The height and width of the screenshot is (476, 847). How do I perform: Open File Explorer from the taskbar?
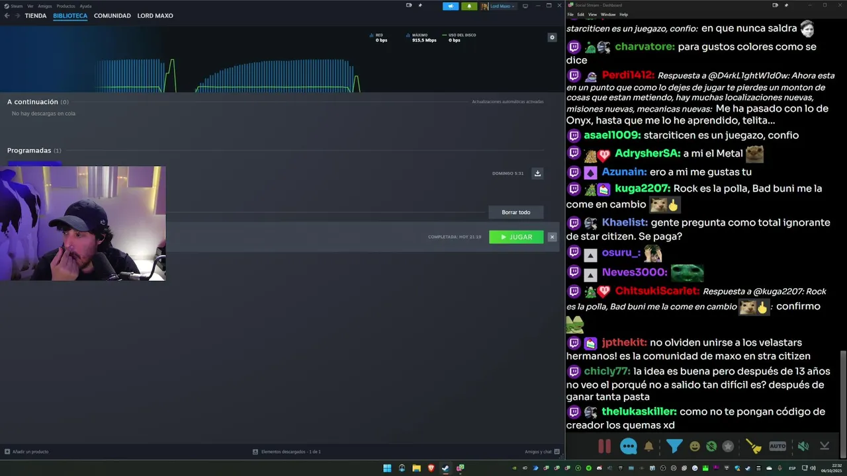(x=416, y=468)
